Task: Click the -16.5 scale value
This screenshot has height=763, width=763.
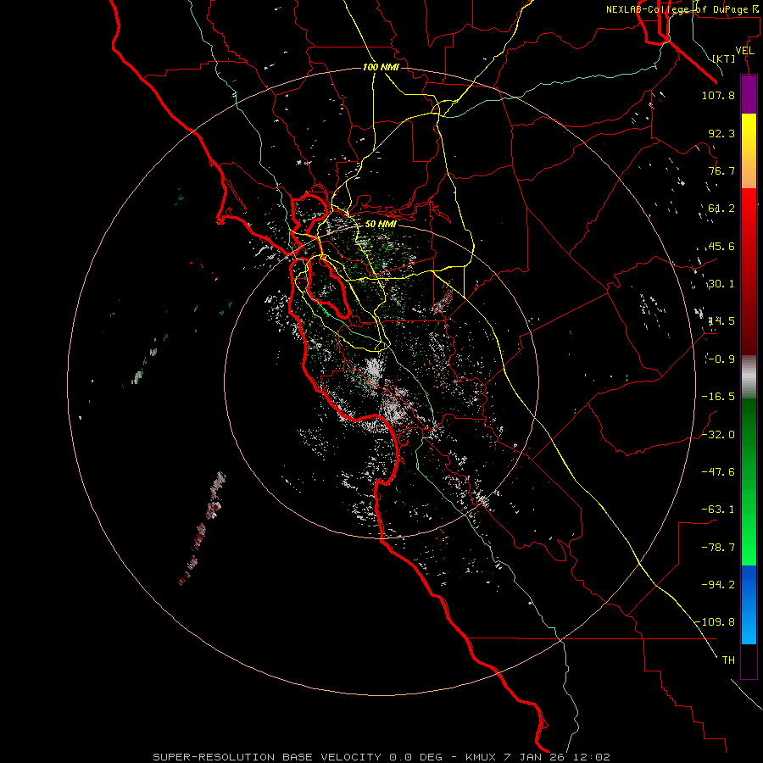Action: pyautogui.click(x=718, y=397)
